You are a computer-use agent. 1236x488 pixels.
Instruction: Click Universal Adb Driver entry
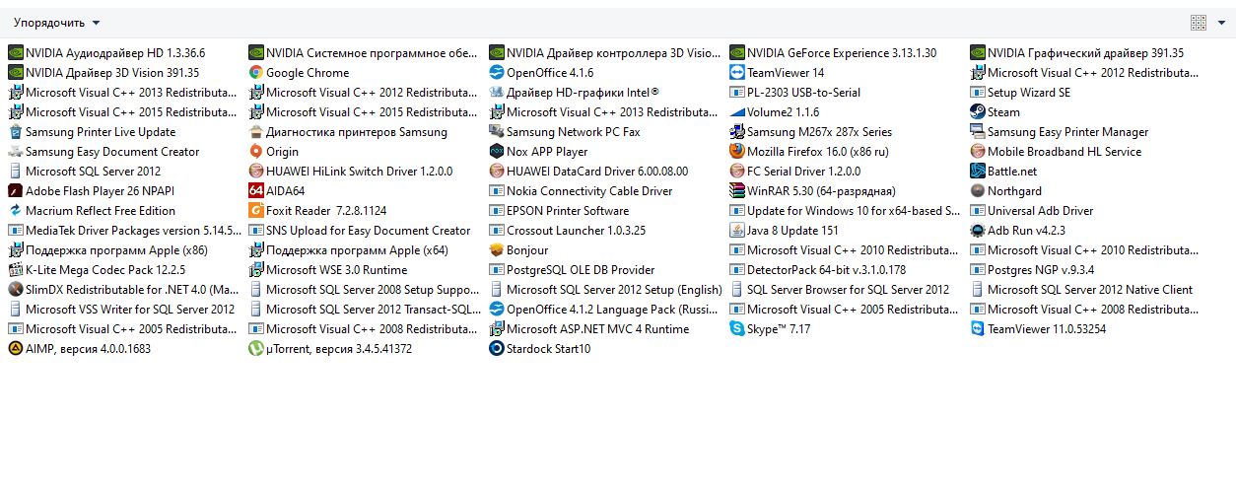[x=1032, y=211]
